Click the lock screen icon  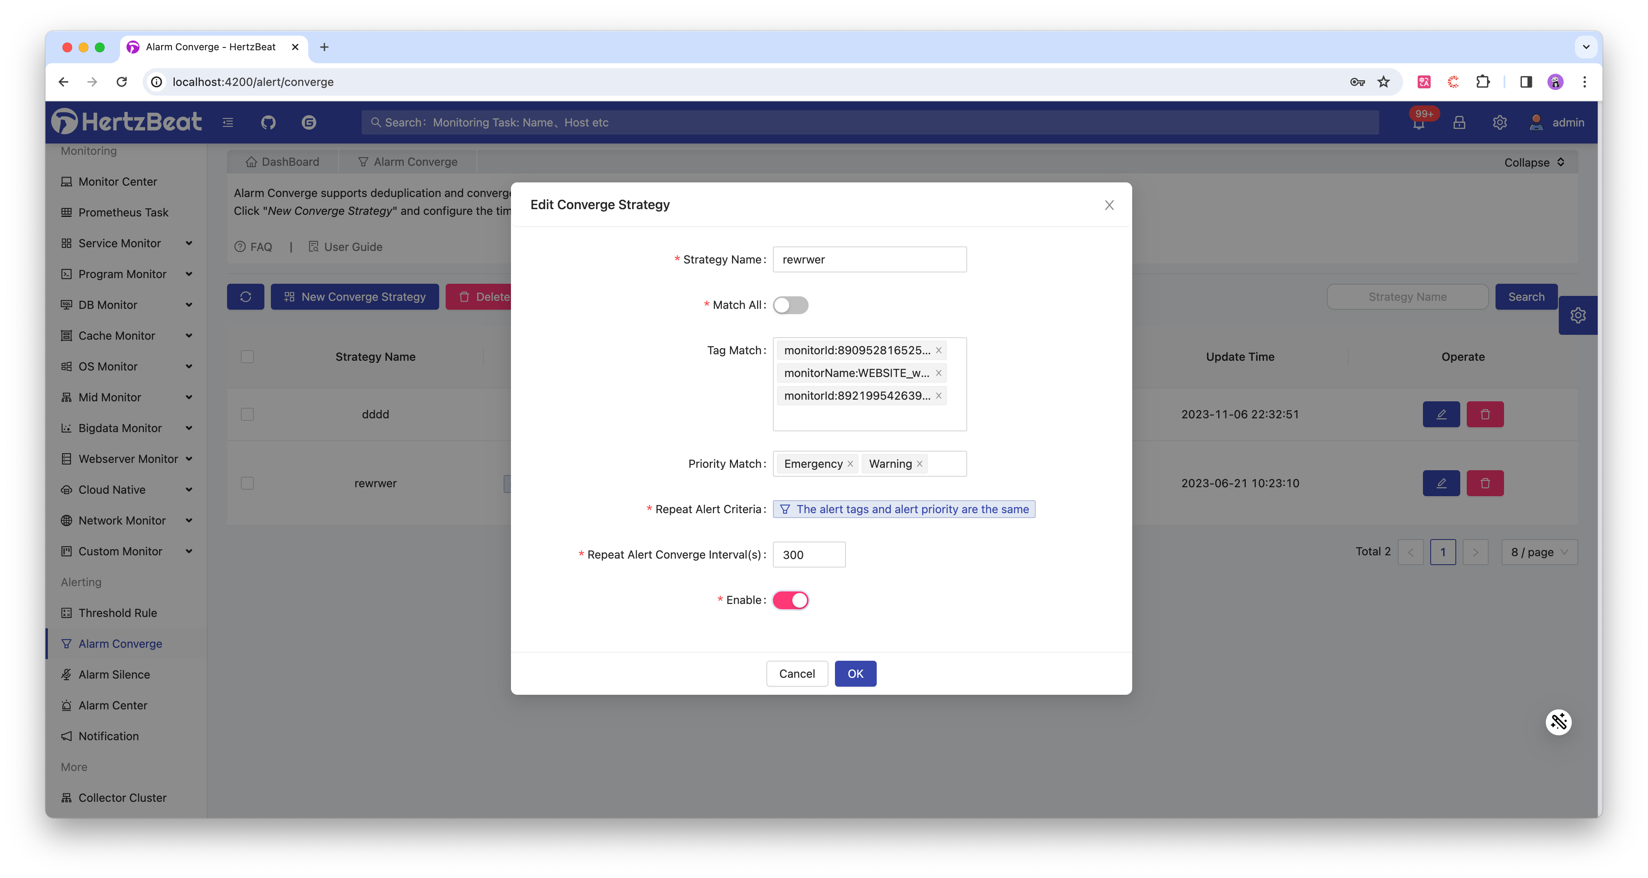point(1459,122)
